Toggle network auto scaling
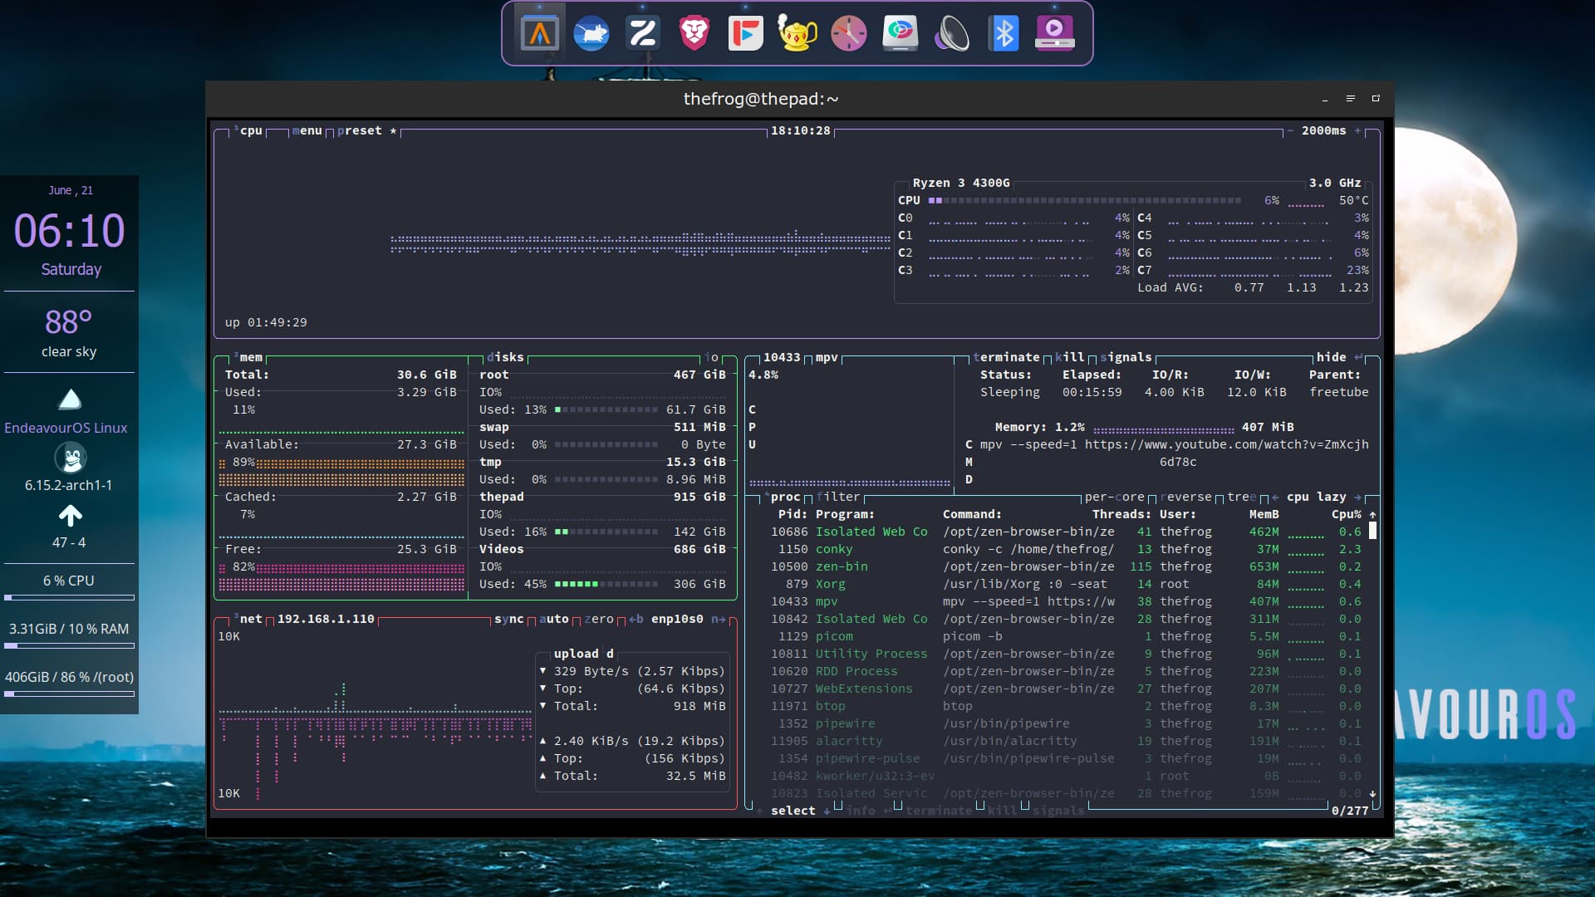Screen dimensions: 1595x897 pos(554,619)
